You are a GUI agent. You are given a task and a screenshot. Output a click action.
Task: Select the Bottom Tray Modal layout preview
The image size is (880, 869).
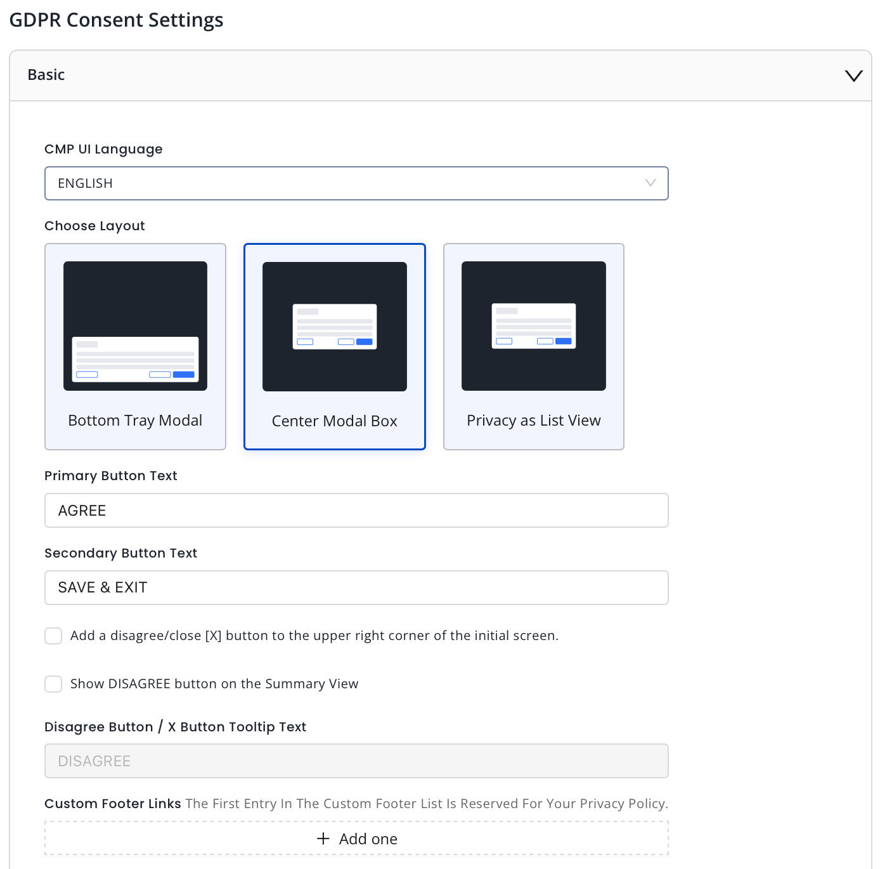pyautogui.click(x=135, y=326)
